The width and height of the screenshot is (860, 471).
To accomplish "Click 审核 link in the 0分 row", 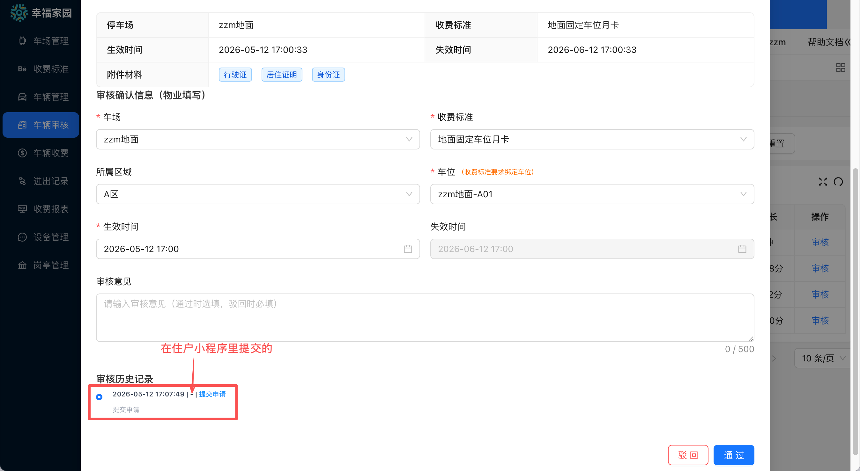I will (820, 320).
